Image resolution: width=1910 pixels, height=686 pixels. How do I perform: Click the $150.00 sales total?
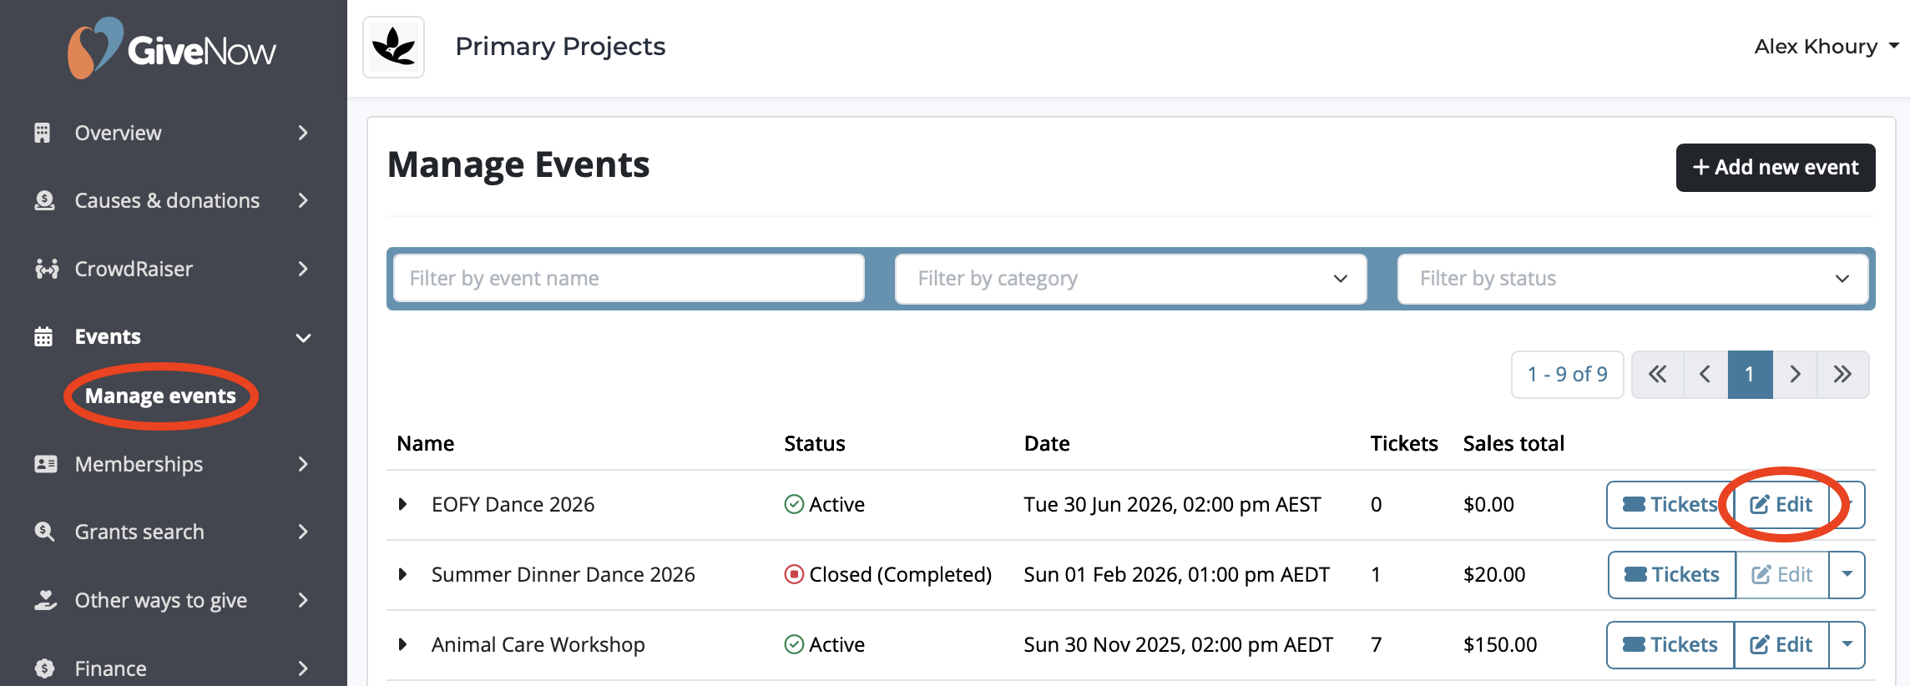1500,644
